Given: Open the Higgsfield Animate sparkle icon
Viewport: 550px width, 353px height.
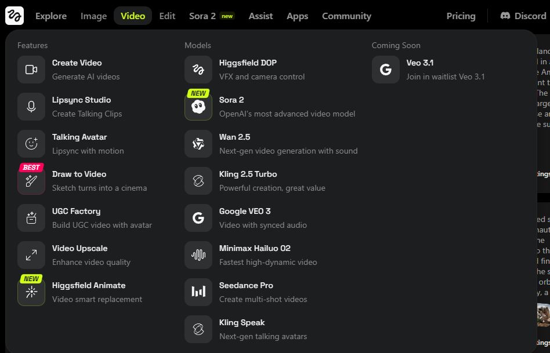Looking at the screenshot, I should [x=31, y=293].
